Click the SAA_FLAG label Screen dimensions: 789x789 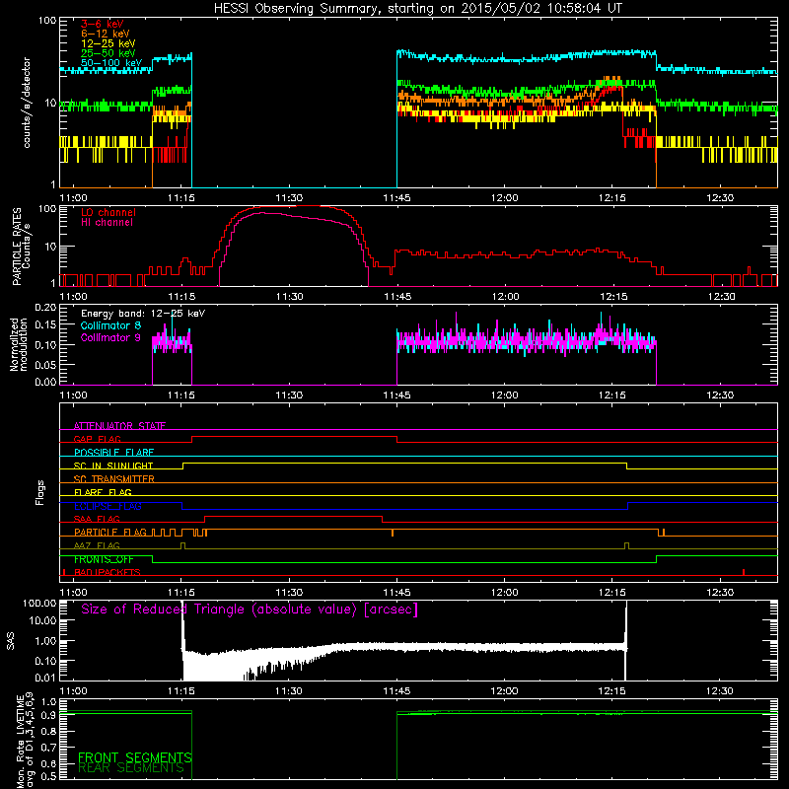(97, 519)
